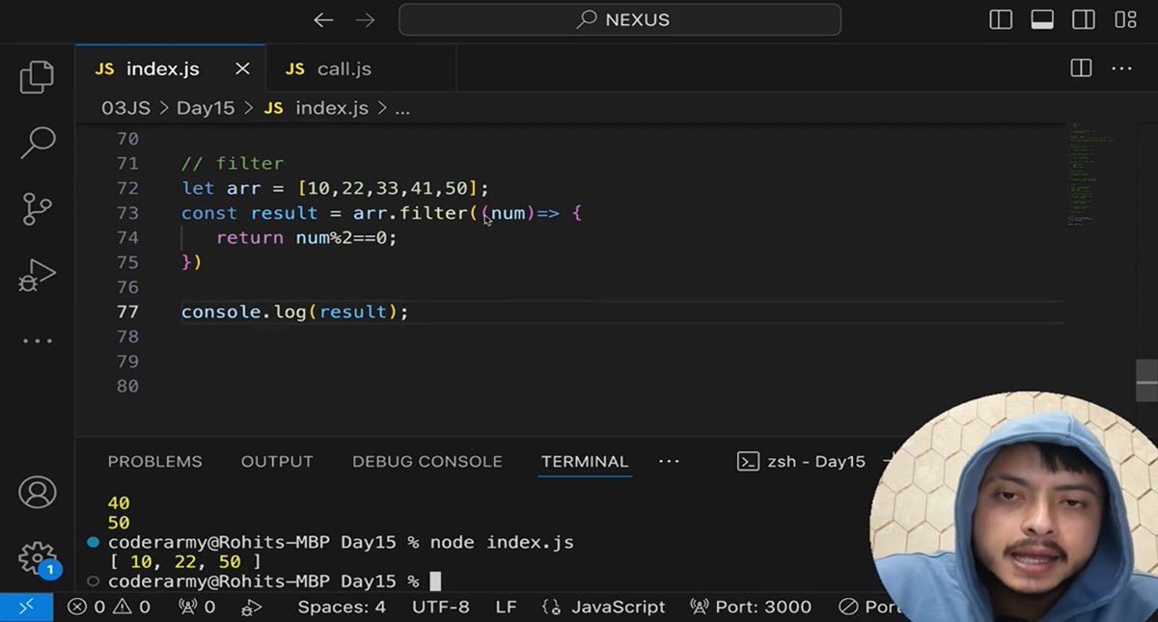Click the terminal output [ 10, 22, 50 ]
This screenshot has width=1158, height=622.
pos(185,561)
